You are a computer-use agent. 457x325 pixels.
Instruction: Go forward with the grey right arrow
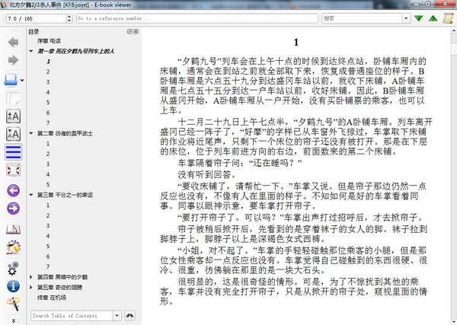click(13, 60)
